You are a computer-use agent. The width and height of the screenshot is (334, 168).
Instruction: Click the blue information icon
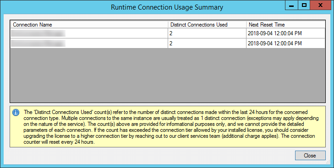point(16,112)
